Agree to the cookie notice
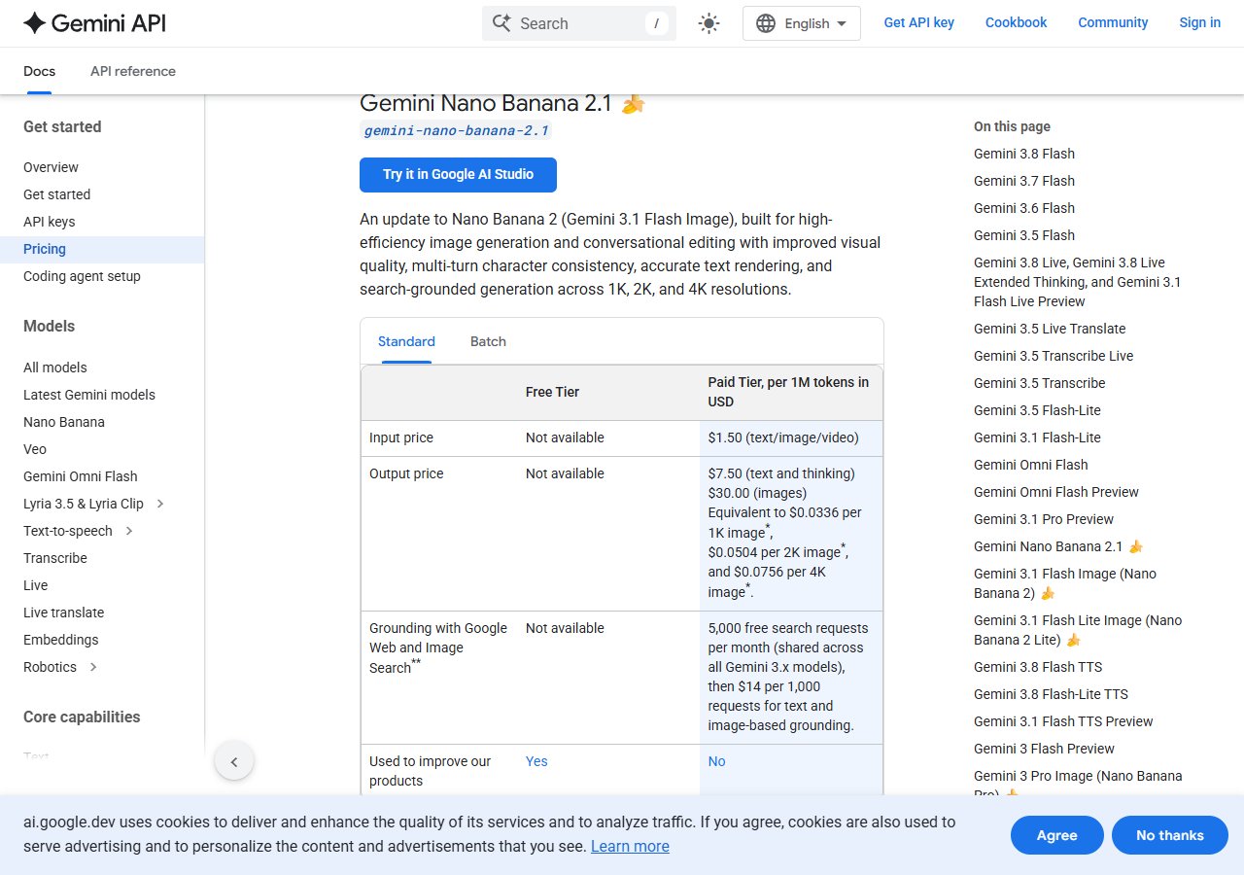1244x875 pixels. click(x=1056, y=835)
